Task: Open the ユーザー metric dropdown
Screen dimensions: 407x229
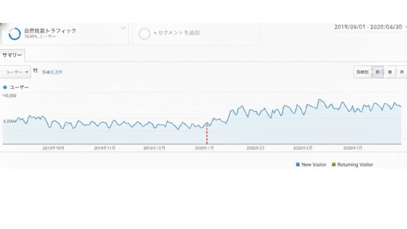Action: click(16, 72)
